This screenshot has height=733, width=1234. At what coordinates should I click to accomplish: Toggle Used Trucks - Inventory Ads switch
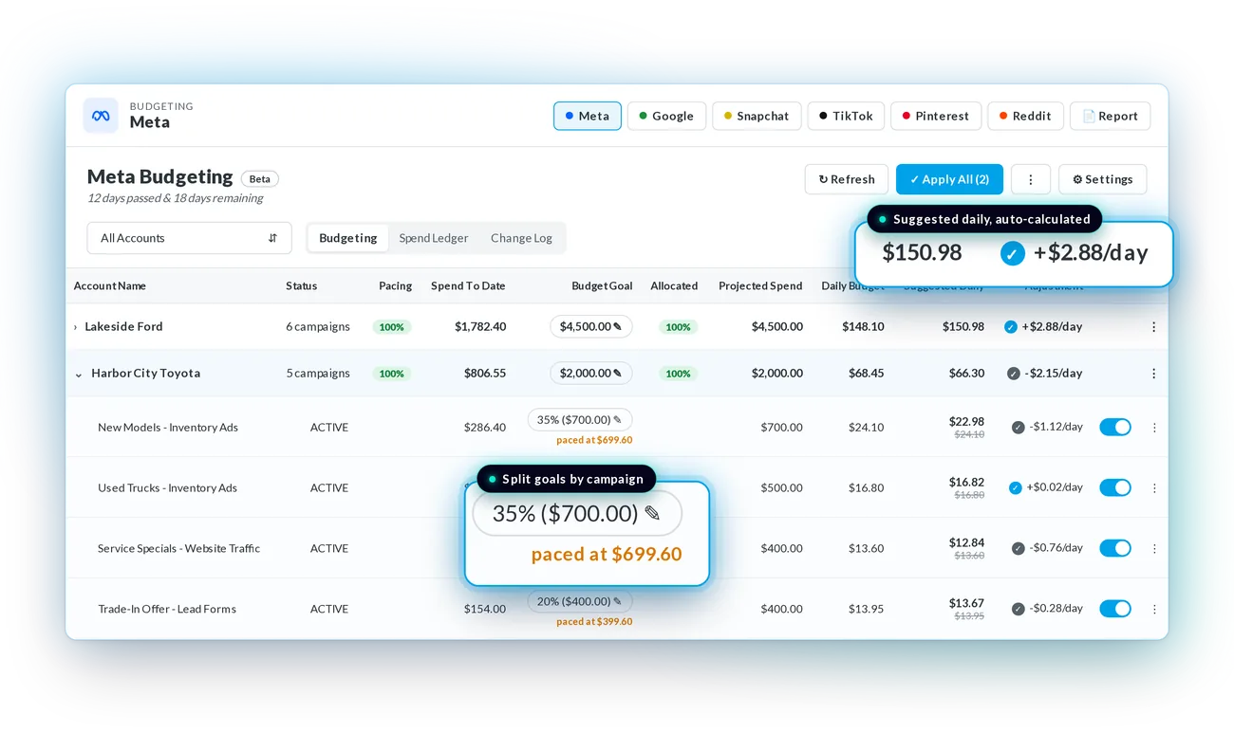pyautogui.click(x=1115, y=488)
